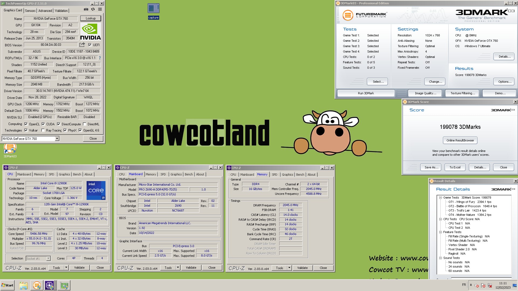518x291 pixels.
Task: Click the CPU-Z taskbar icon
Action: (x=50, y=285)
